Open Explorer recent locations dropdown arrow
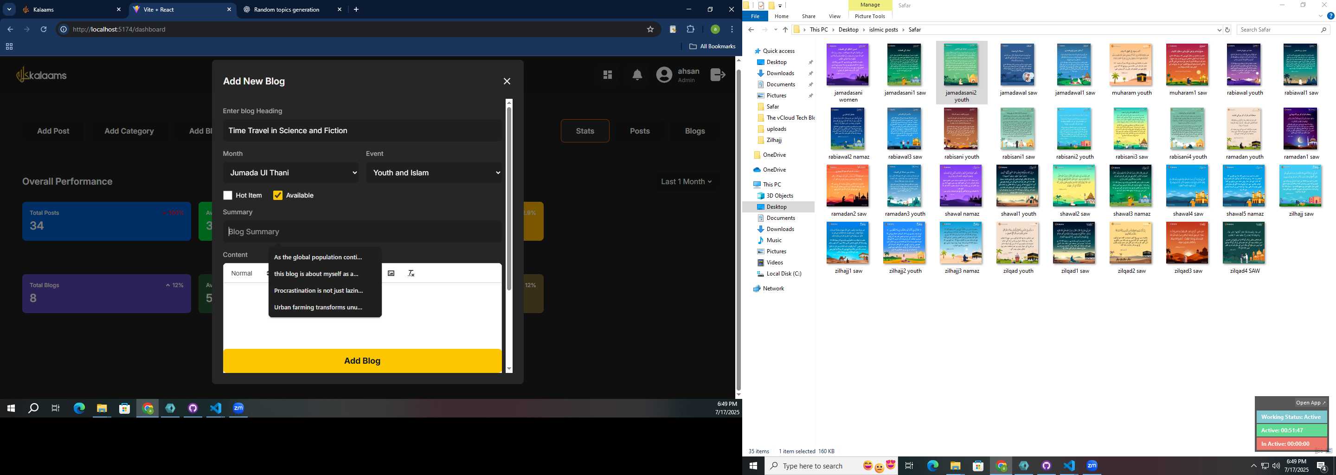 coord(775,30)
